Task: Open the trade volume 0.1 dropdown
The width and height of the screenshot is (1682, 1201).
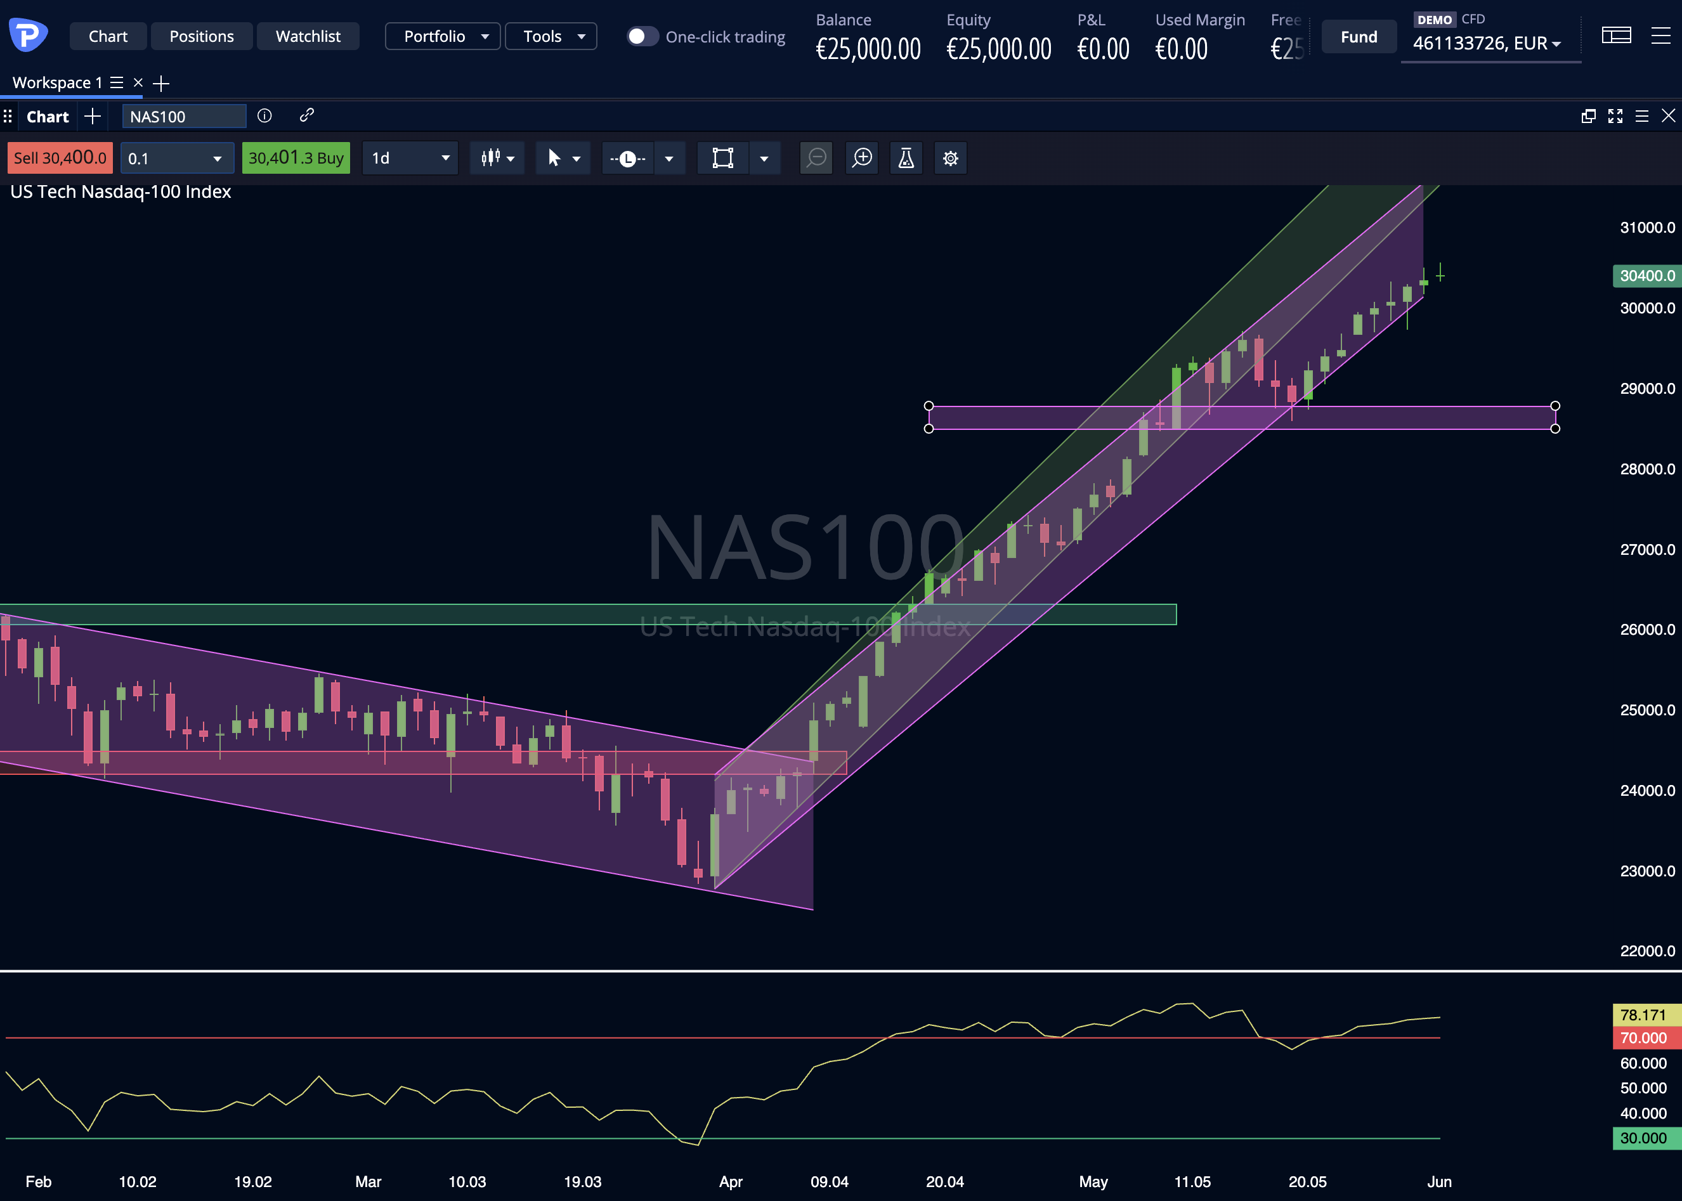Action: pyautogui.click(x=177, y=159)
